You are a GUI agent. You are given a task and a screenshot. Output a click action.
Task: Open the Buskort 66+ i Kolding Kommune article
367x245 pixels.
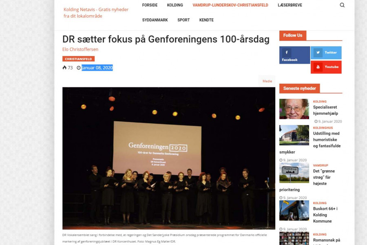[325, 215]
